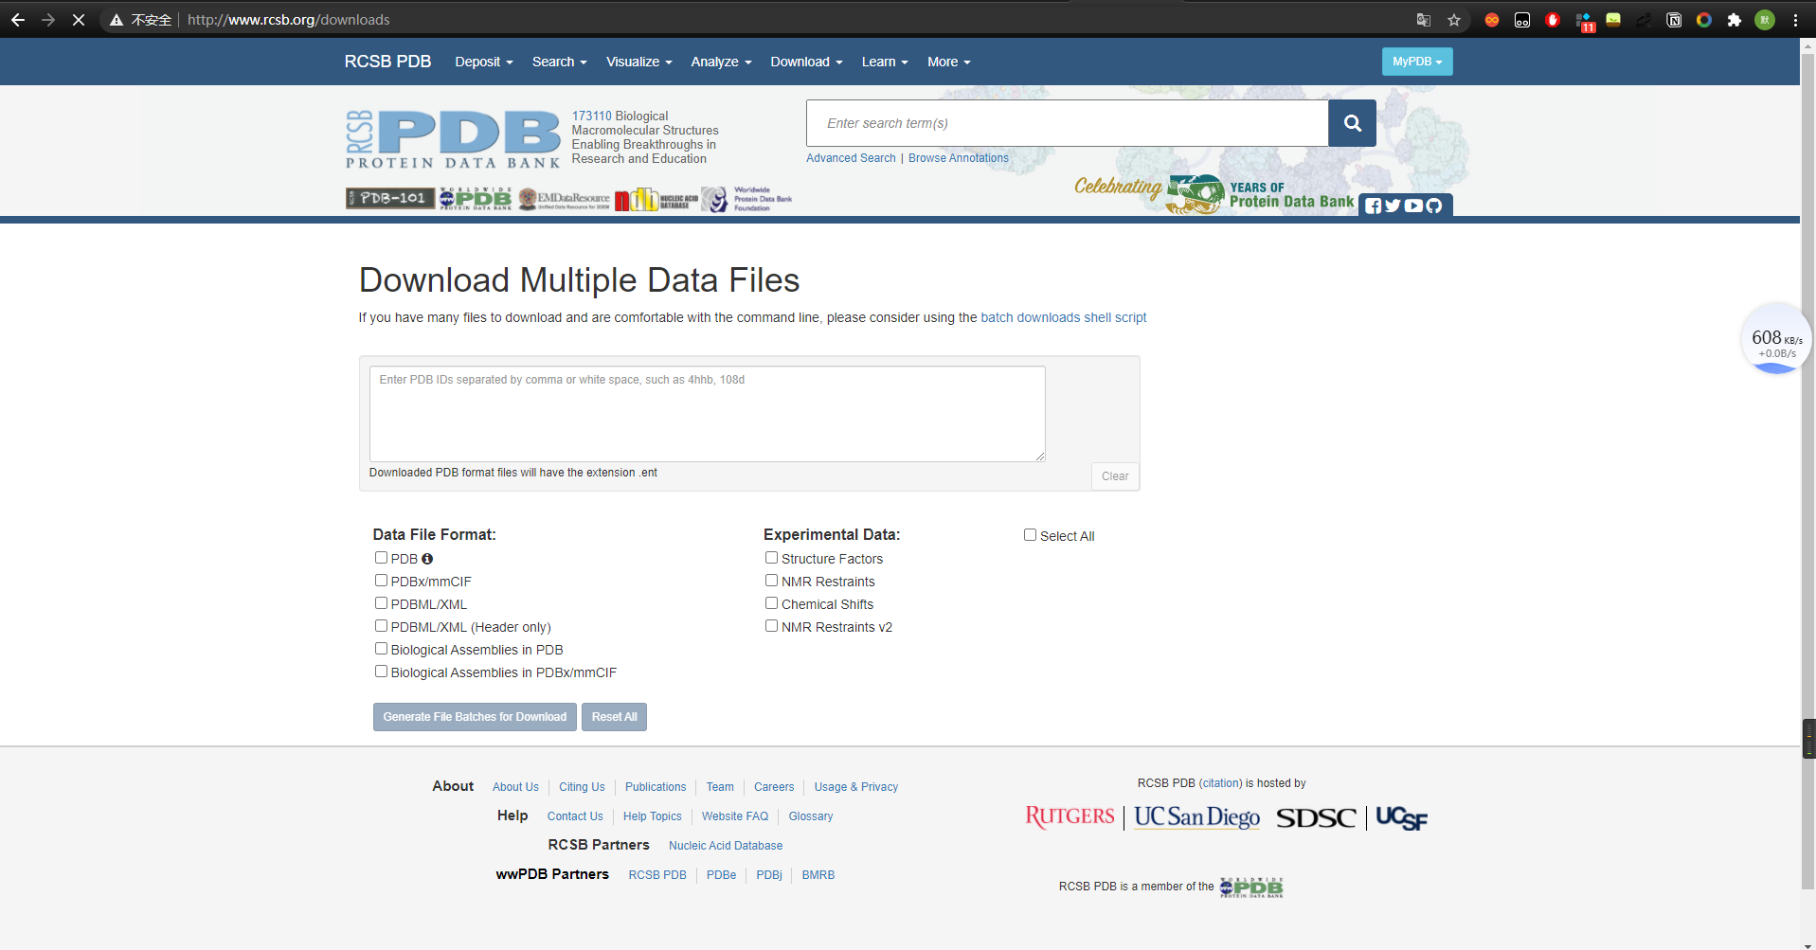This screenshot has width=1816, height=950.
Task: Open Help Topics in the footer
Action: pos(652,816)
